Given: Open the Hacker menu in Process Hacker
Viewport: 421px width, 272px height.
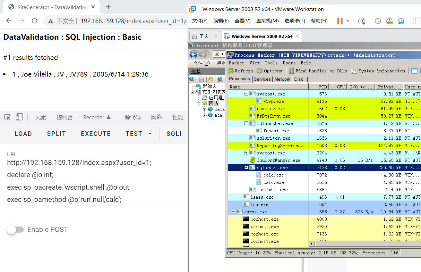Looking at the screenshot, I should pos(237,63).
